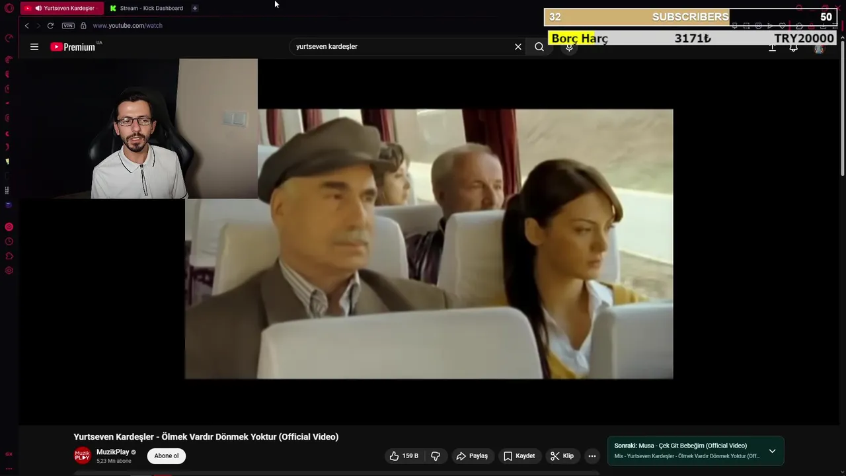This screenshot has height=476, width=846.
Task: Open a new browser tab
Action: point(194,8)
